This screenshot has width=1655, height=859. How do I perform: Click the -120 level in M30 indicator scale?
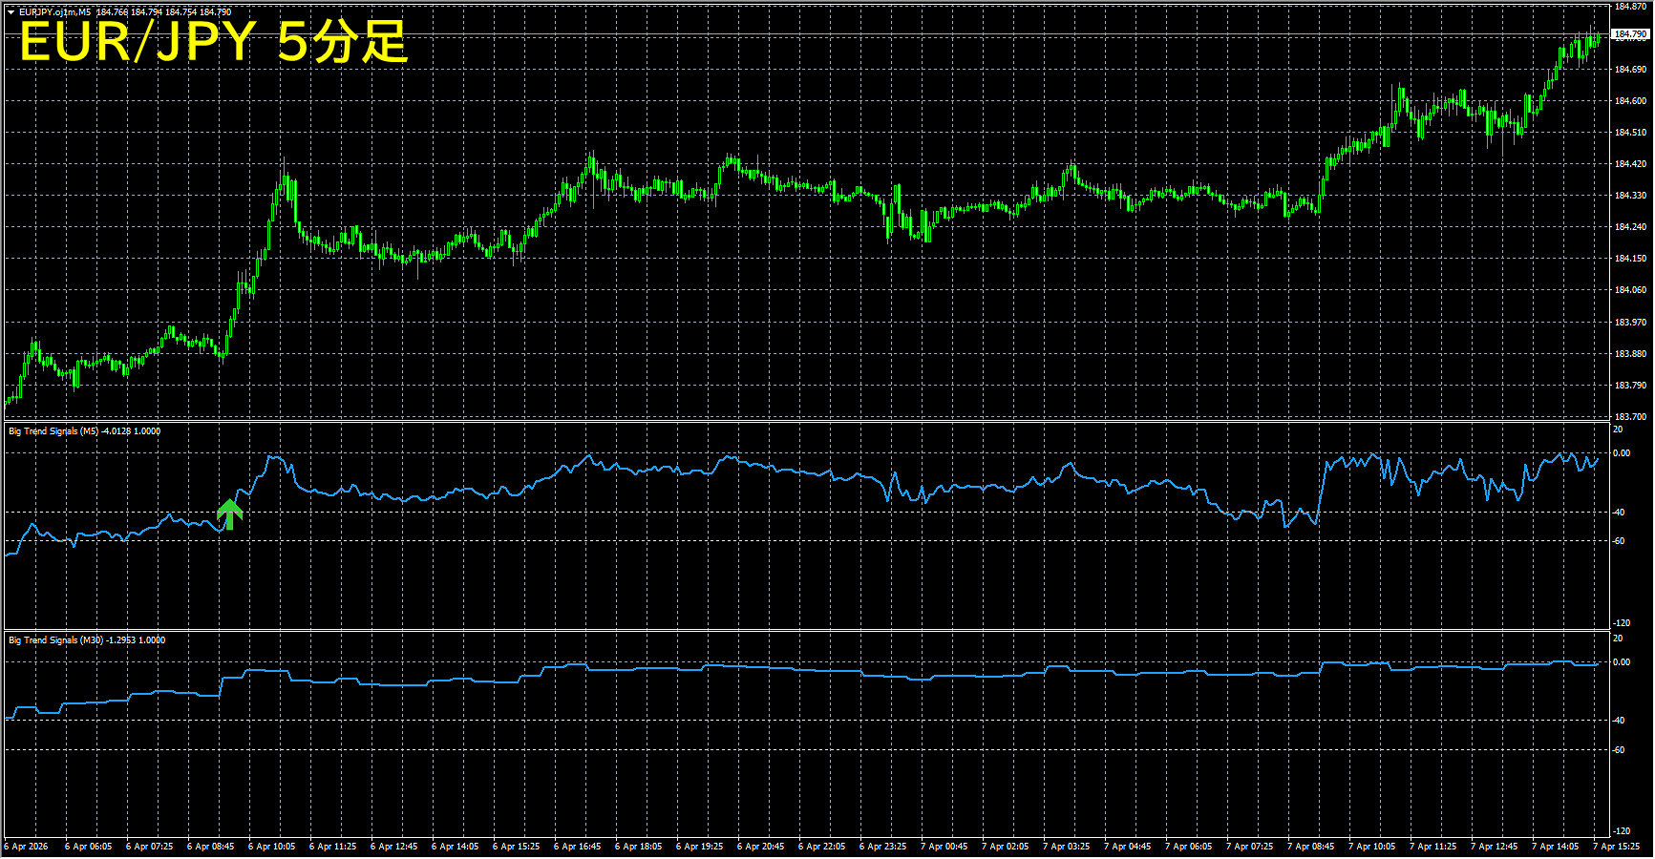click(x=1621, y=831)
